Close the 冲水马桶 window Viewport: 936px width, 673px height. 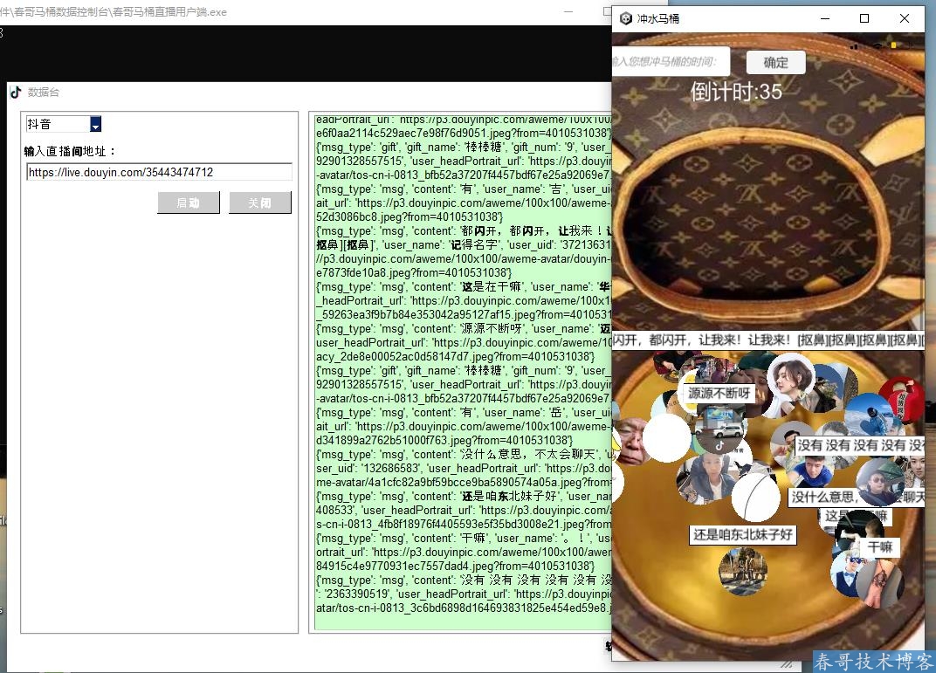(x=905, y=18)
